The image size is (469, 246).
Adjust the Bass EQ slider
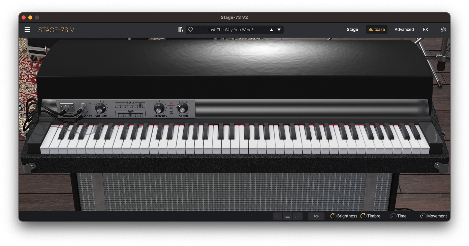[130, 114]
